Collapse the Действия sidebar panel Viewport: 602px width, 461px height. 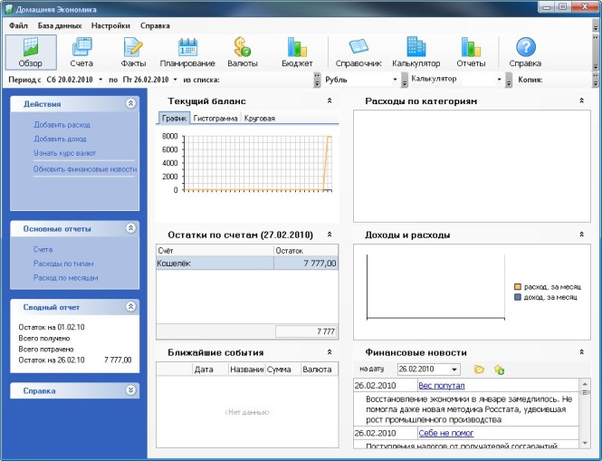131,104
